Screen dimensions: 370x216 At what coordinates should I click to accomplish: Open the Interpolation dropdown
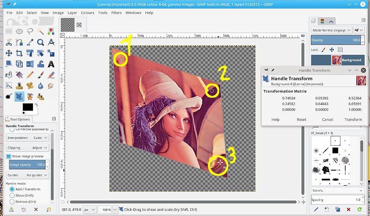27,138
